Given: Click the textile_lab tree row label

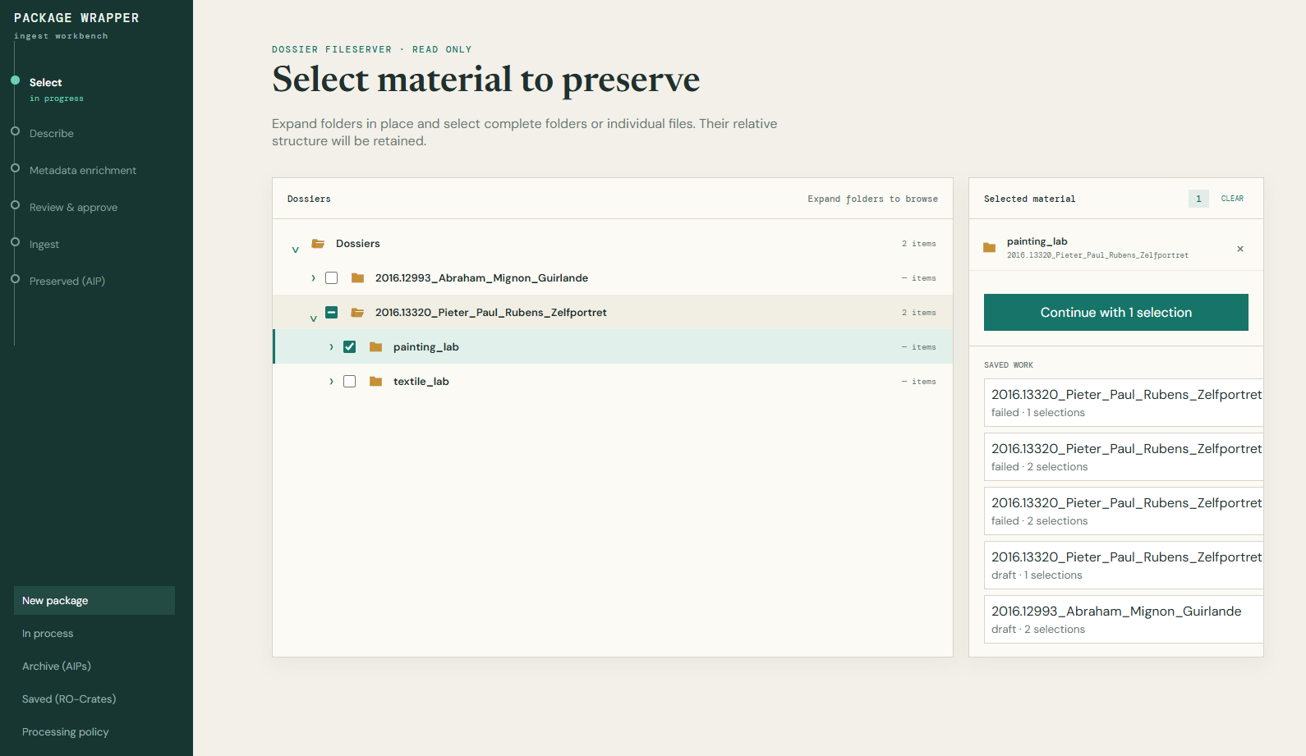Looking at the screenshot, I should tap(421, 382).
